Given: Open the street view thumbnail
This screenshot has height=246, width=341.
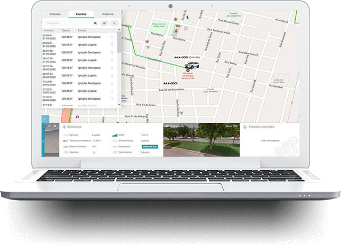Looking at the screenshot, I should tap(201, 141).
